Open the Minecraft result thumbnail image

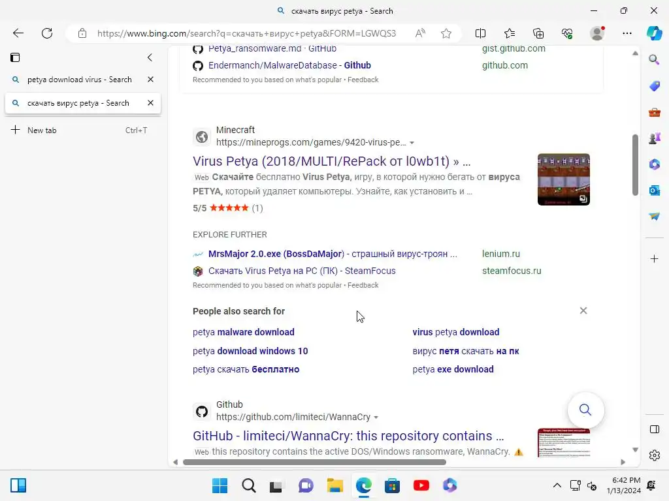(x=564, y=179)
